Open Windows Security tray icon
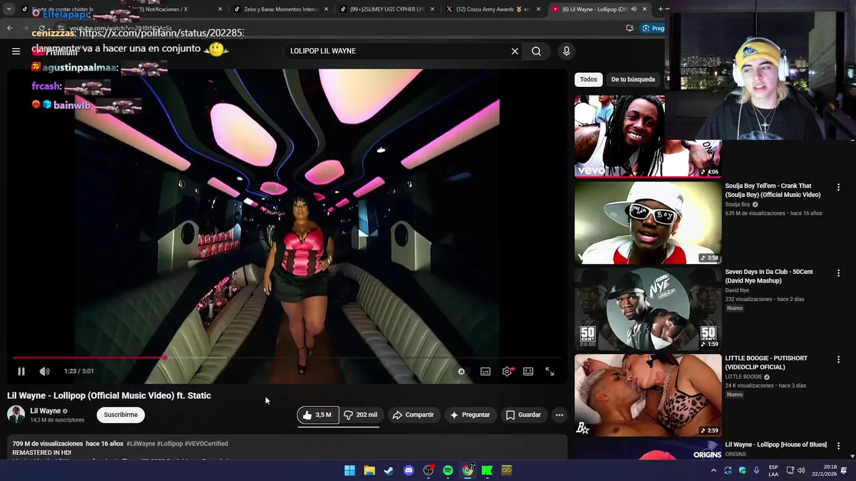 tap(742, 470)
